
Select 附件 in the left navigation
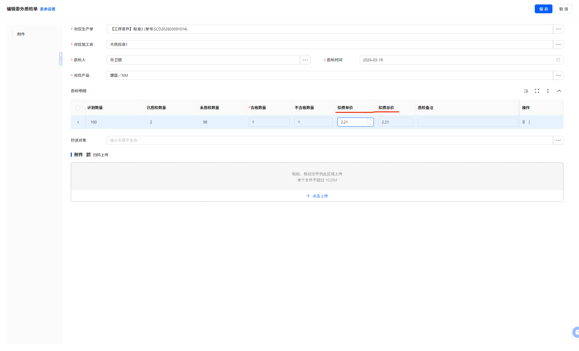(x=21, y=34)
